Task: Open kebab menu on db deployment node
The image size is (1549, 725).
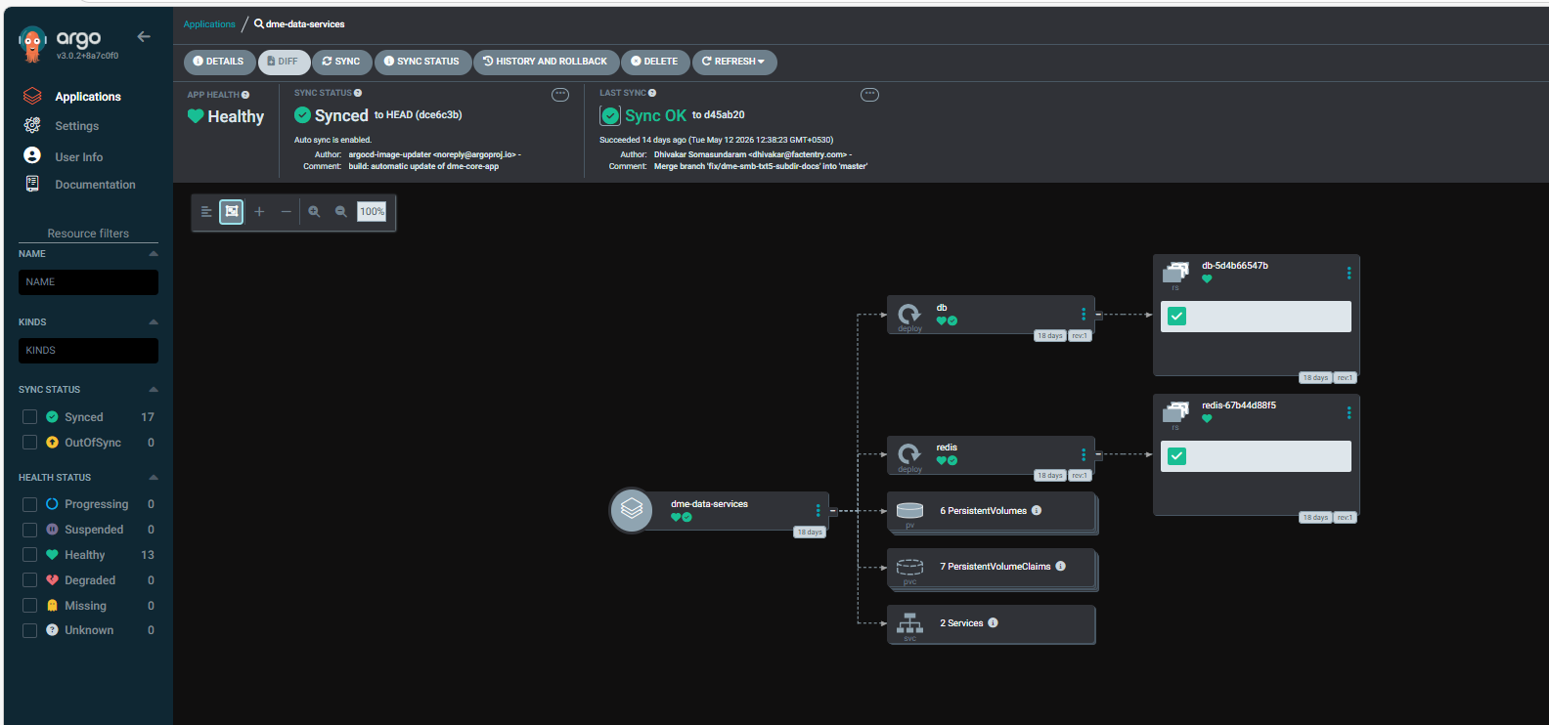Action: (1084, 314)
